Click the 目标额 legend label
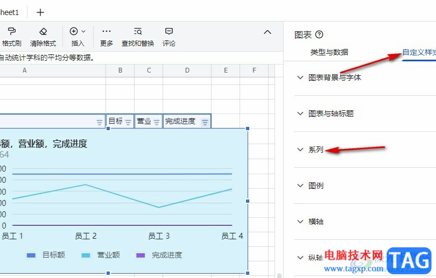 54,255
